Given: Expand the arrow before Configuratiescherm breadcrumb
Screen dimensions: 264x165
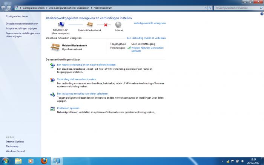Looking at the screenshot, I should point(20,8).
